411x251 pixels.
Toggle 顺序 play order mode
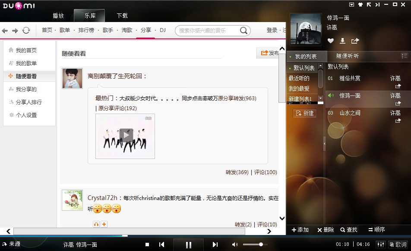[x=376, y=229]
